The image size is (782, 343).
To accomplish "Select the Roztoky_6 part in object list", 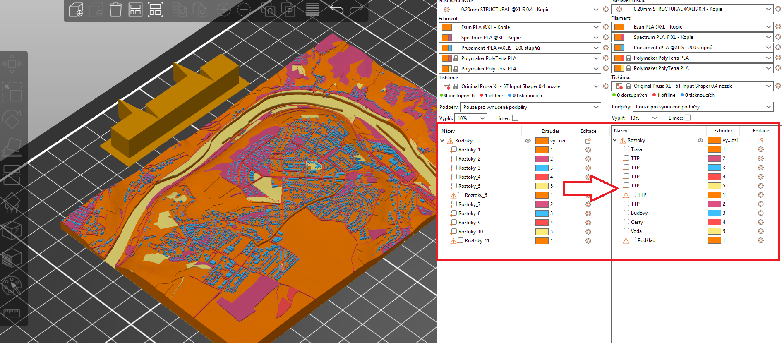I will coord(476,195).
